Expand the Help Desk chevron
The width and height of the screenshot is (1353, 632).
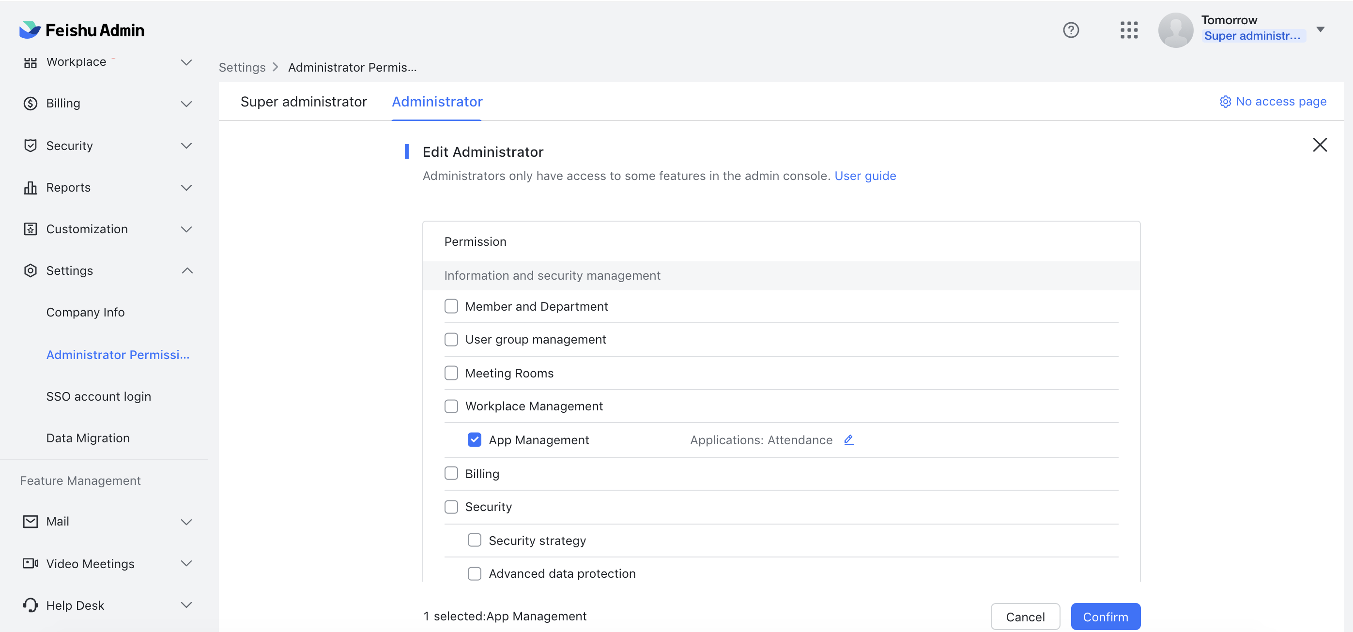tap(186, 605)
